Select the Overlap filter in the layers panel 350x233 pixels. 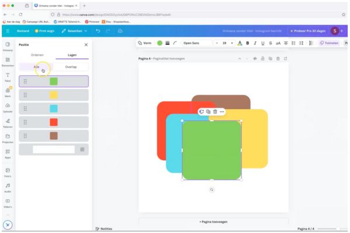coord(71,67)
